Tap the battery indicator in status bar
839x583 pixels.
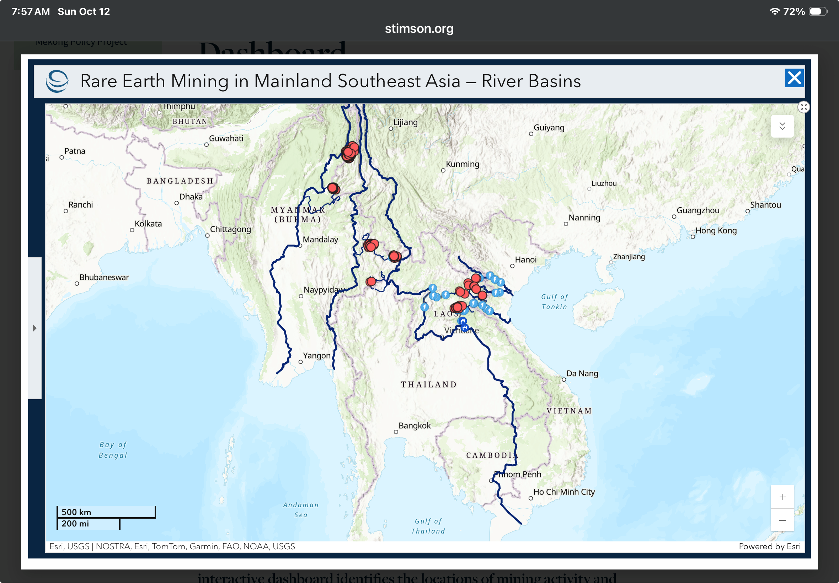point(817,12)
